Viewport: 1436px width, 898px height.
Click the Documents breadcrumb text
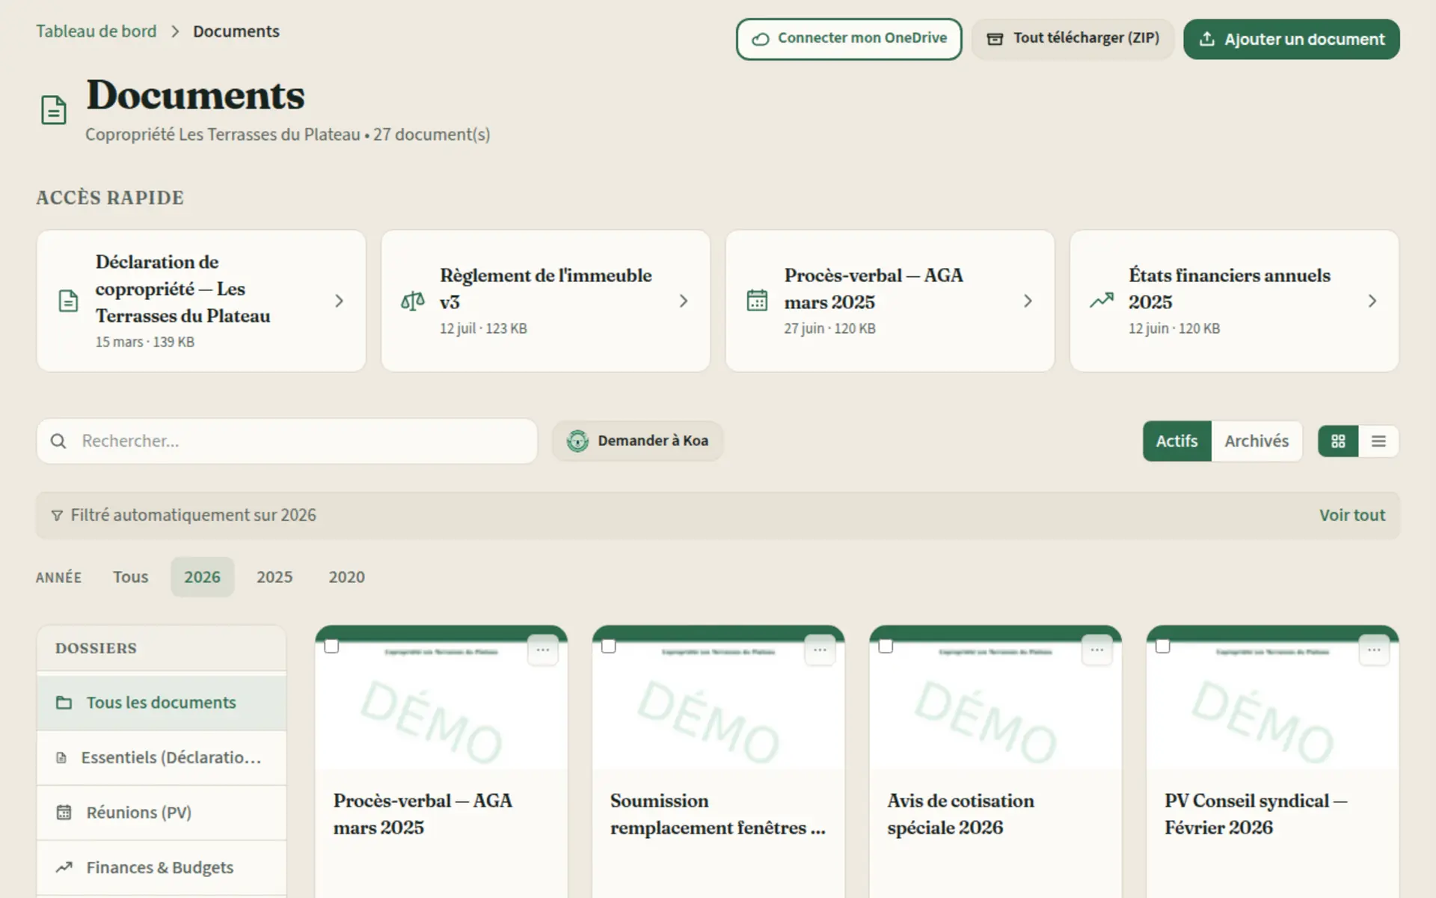[236, 31]
